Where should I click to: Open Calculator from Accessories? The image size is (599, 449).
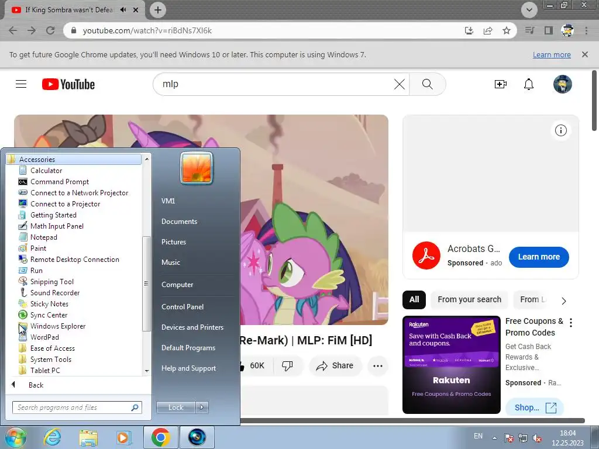point(46,171)
